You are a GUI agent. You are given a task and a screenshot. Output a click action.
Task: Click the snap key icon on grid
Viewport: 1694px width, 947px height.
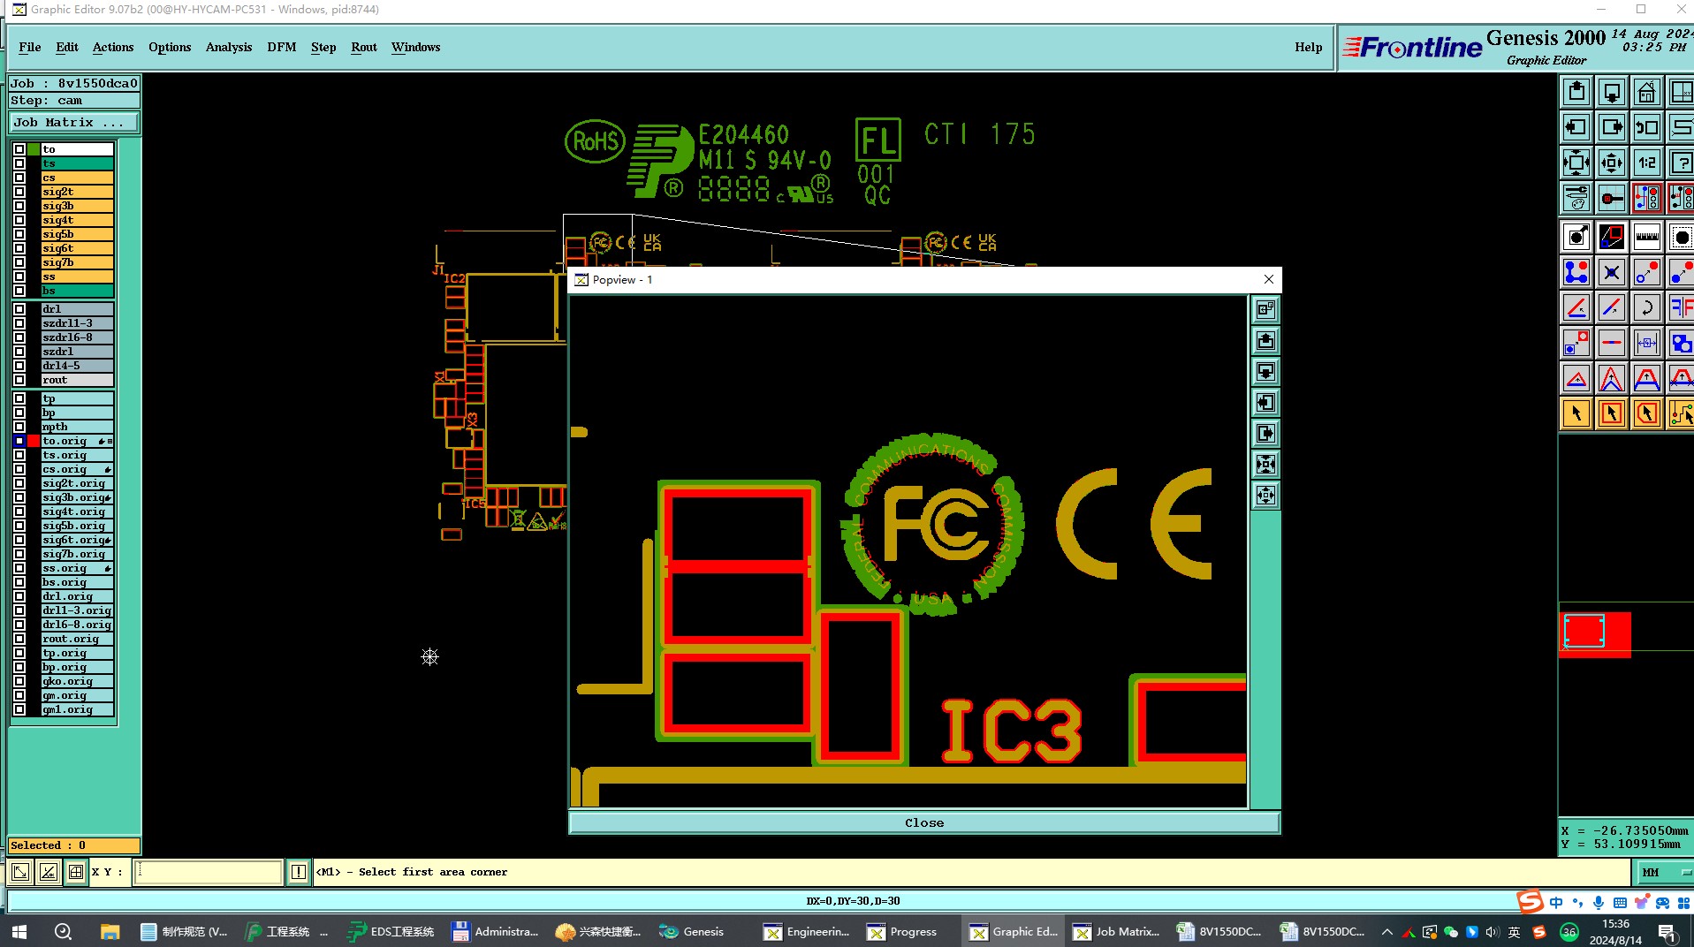click(1612, 198)
